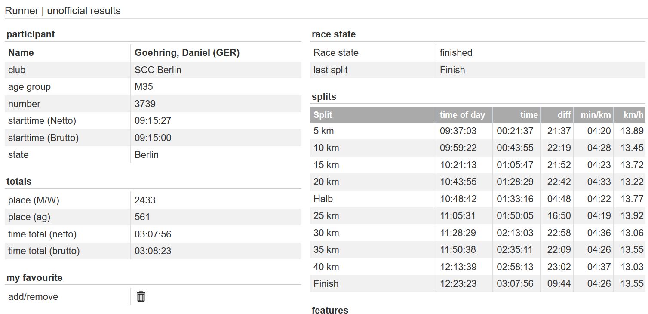Click the add/remove favourite label

point(33,297)
